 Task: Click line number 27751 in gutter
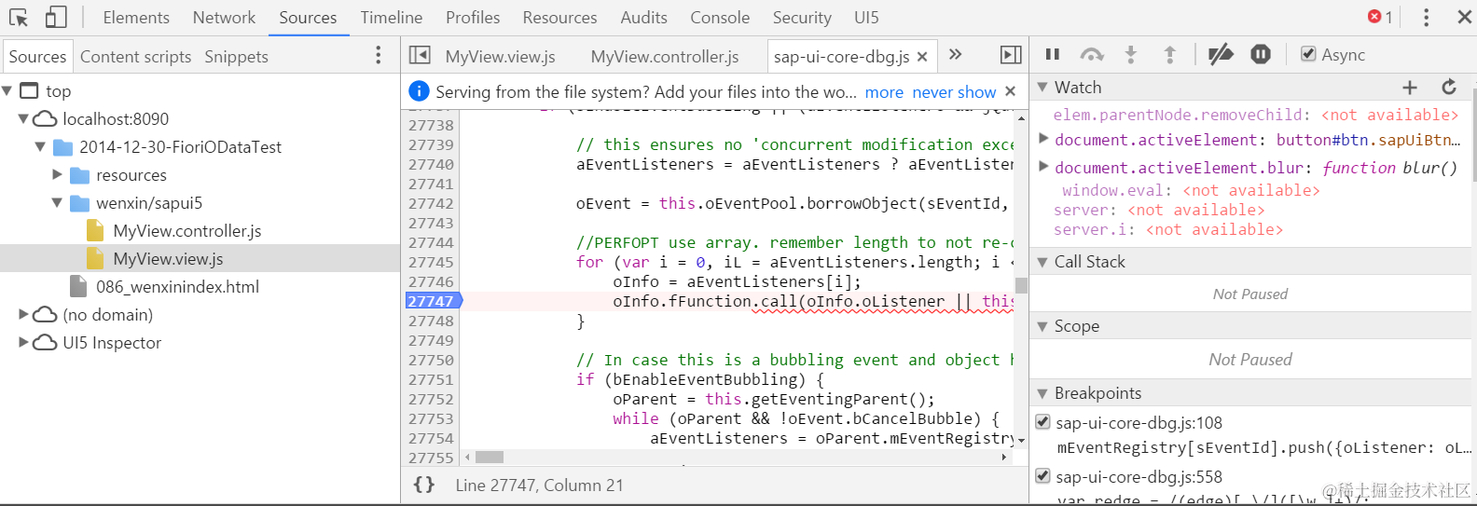pyautogui.click(x=431, y=379)
